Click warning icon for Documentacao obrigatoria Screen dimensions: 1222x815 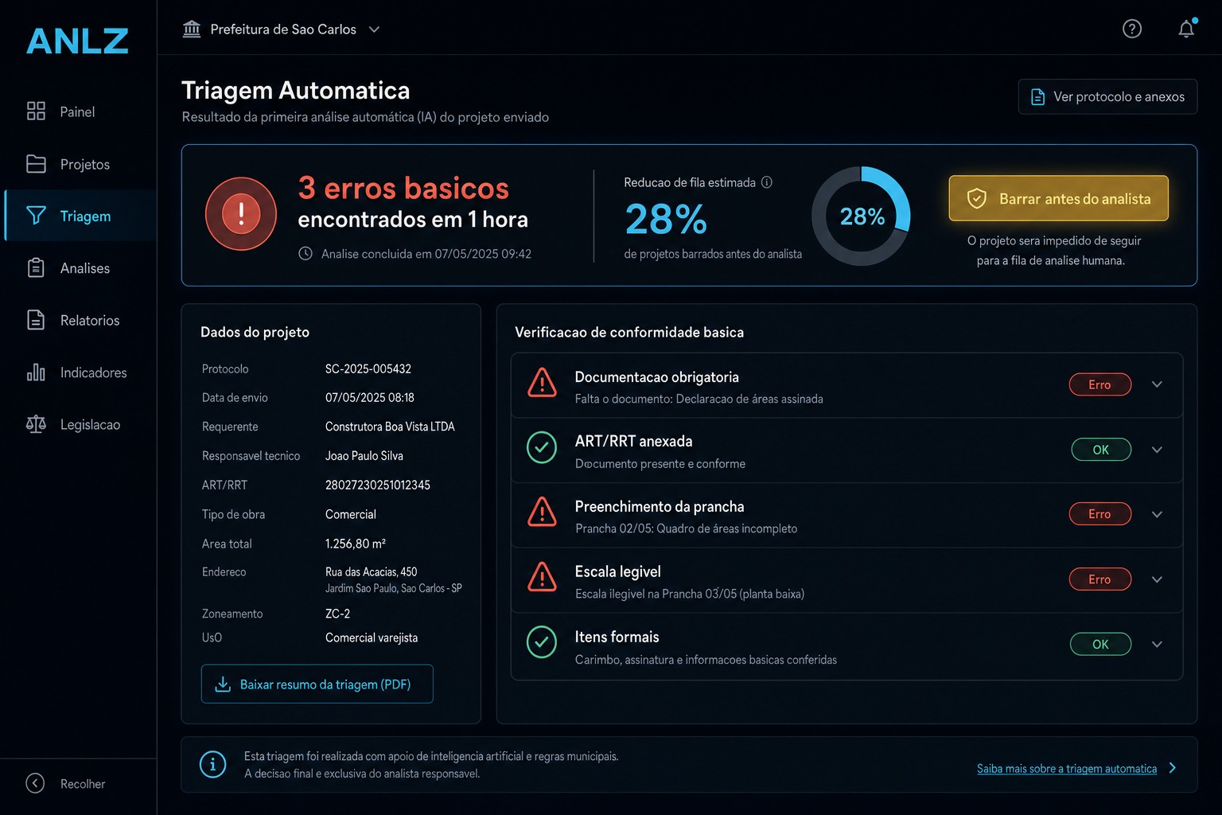pyautogui.click(x=542, y=383)
